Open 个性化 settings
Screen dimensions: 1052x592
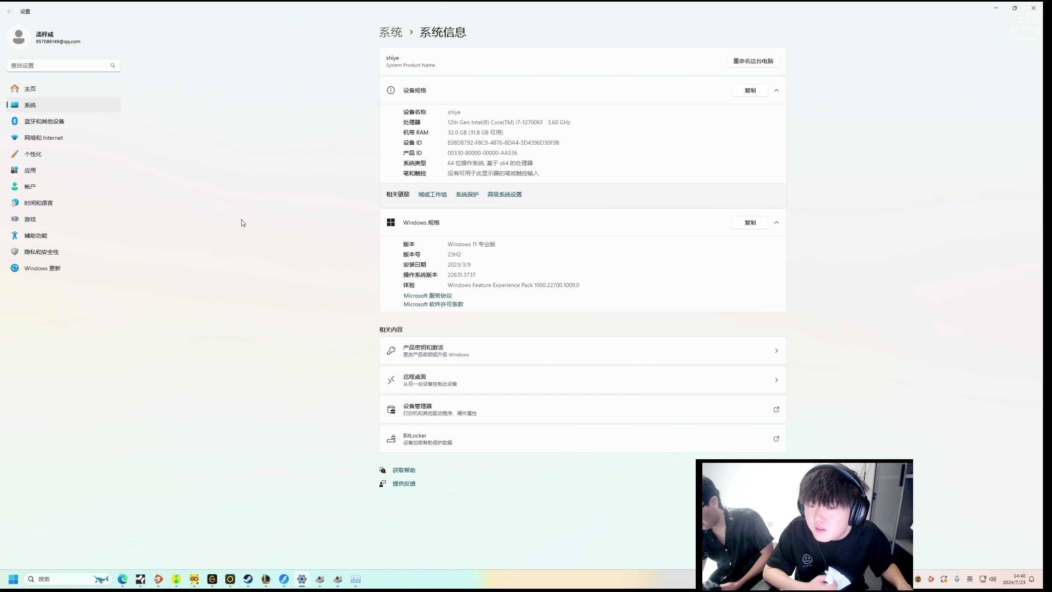pyautogui.click(x=63, y=154)
